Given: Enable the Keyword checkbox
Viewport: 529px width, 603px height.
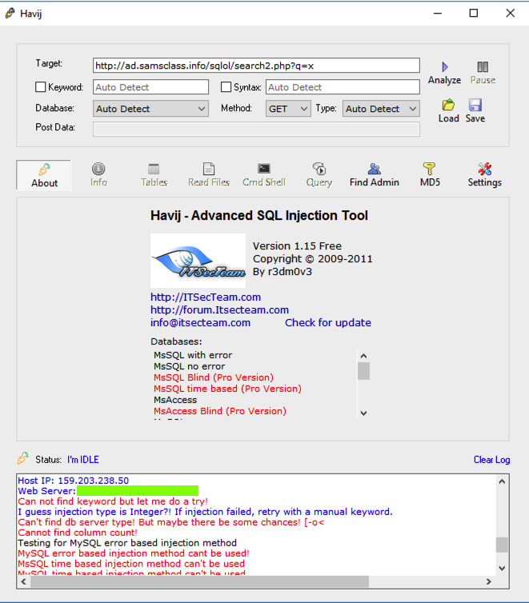Looking at the screenshot, I should tap(40, 87).
